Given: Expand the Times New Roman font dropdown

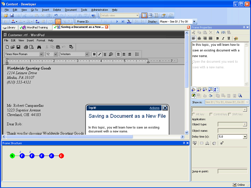Looking at the screenshot, I should (41, 54).
